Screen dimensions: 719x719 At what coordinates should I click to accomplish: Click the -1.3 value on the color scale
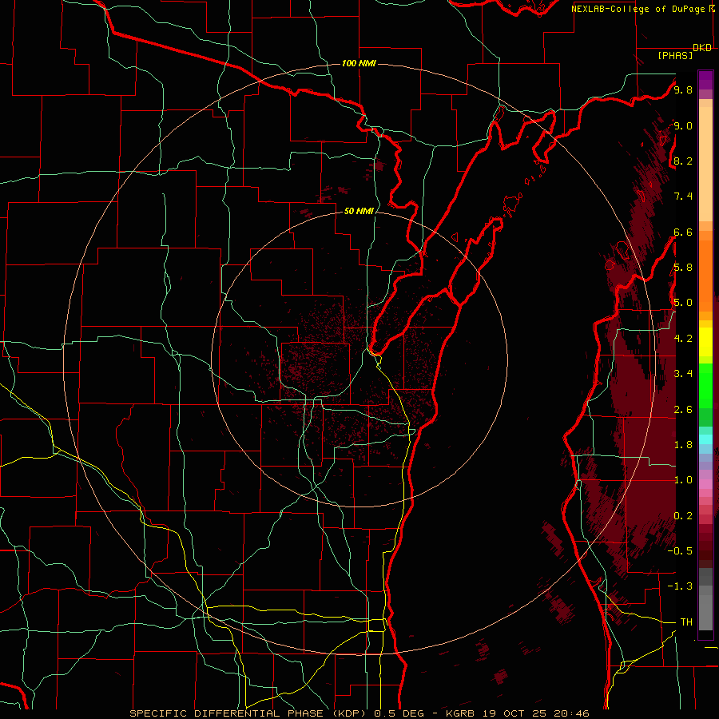pyautogui.click(x=680, y=586)
